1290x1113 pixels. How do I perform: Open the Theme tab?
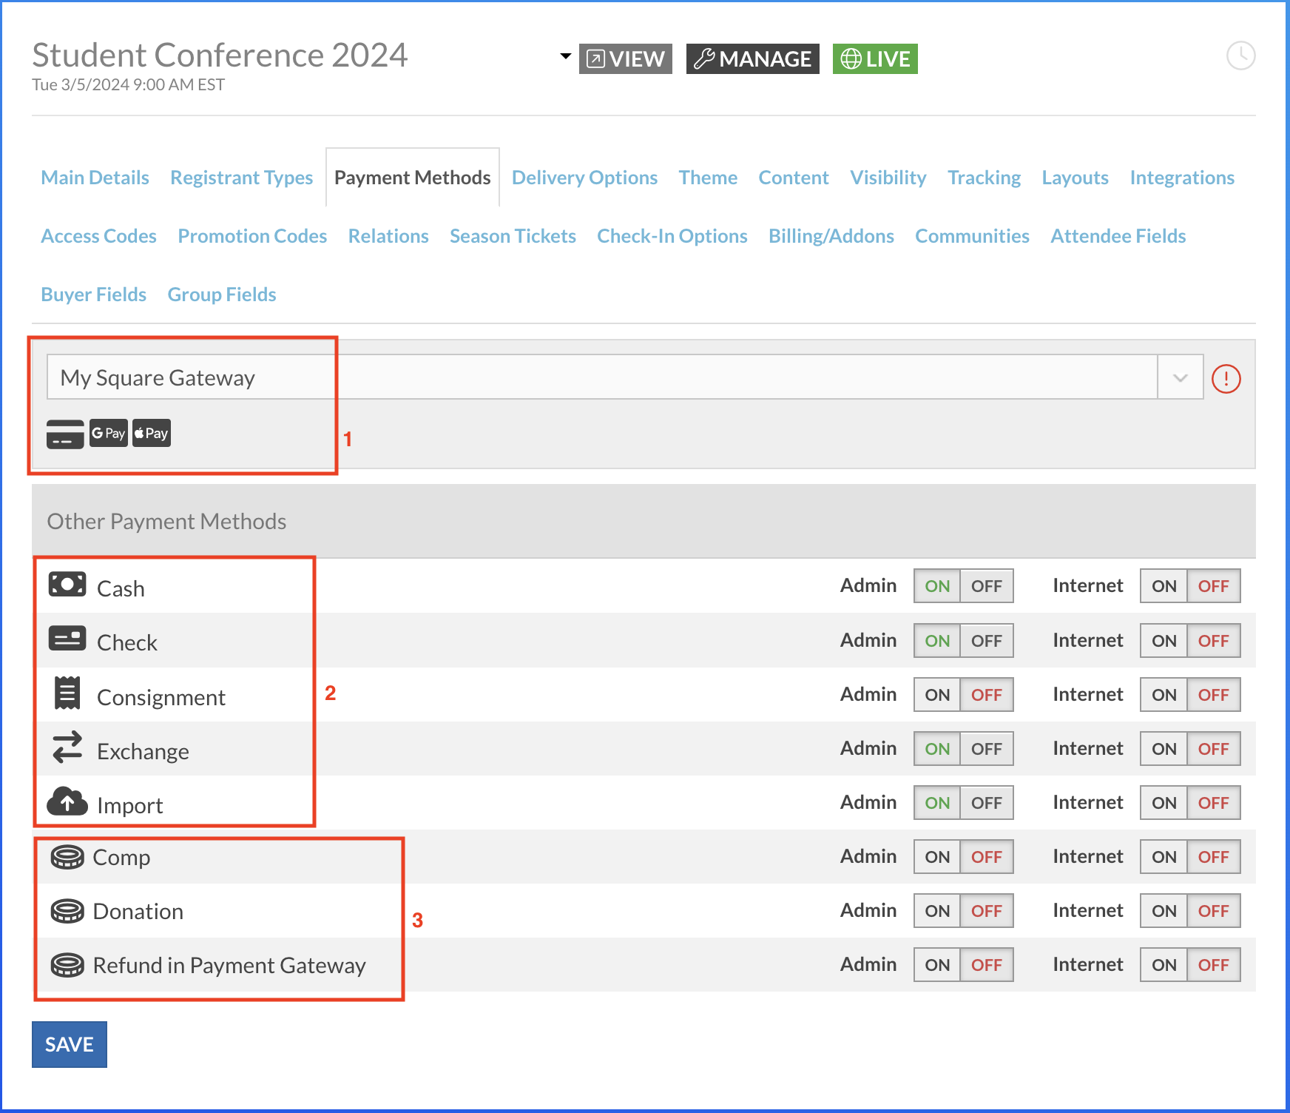coord(708,178)
